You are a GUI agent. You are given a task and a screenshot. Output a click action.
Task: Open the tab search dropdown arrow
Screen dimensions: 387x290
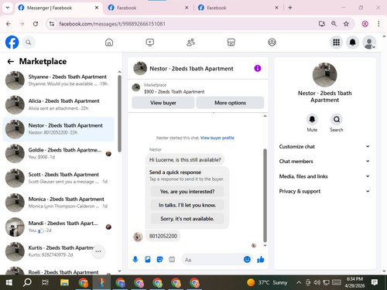[8, 8]
